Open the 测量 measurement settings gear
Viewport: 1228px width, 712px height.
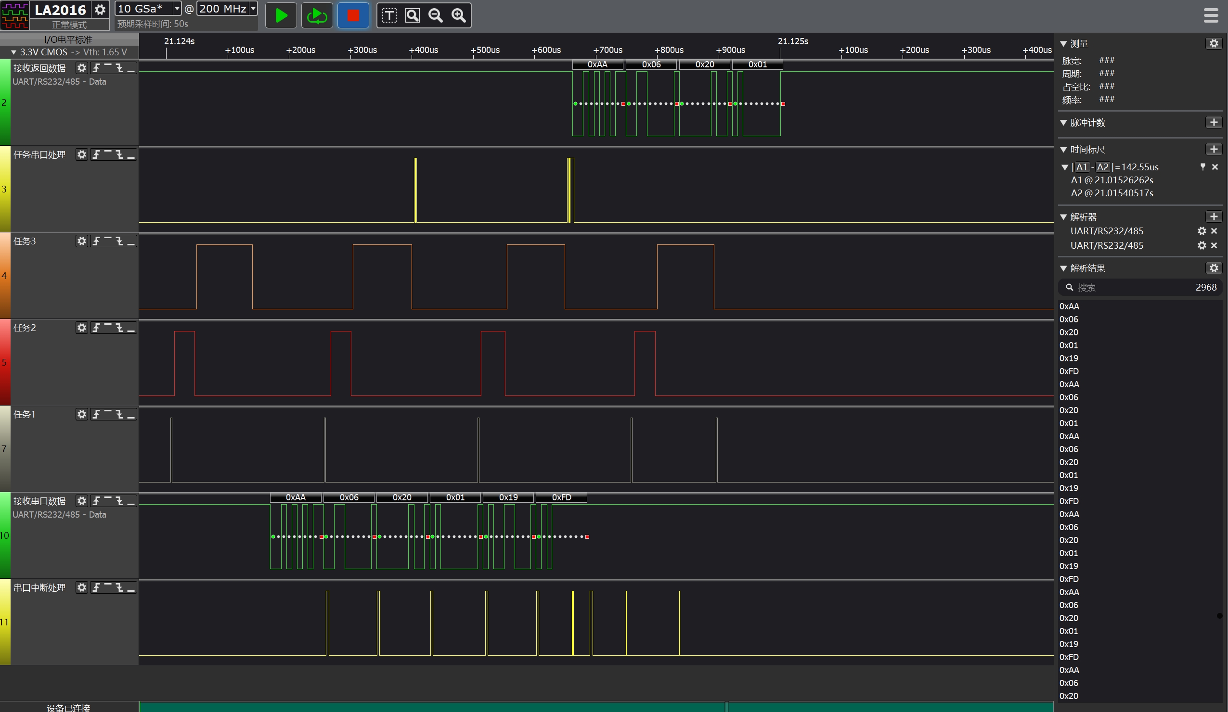1214,43
